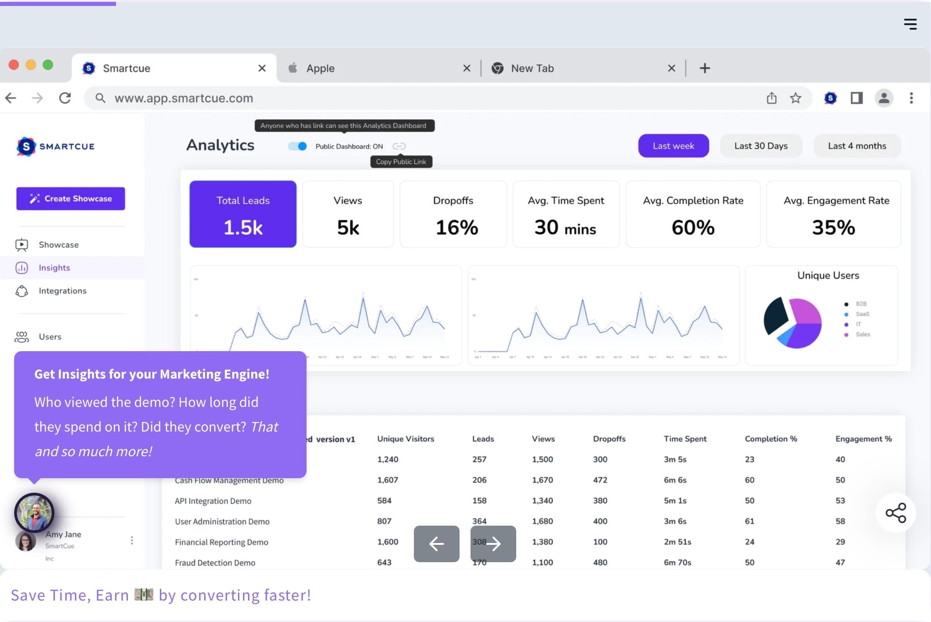Image resolution: width=931 pixels, height=622 pixels.
Task: Click the Copy Public Link icon
Action: [399, 146]
